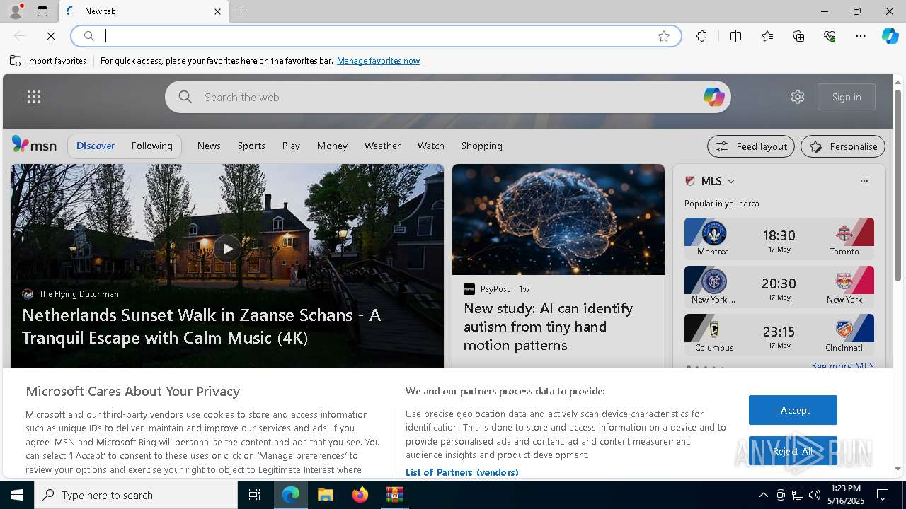Open the Watch section

click(431, 146)
